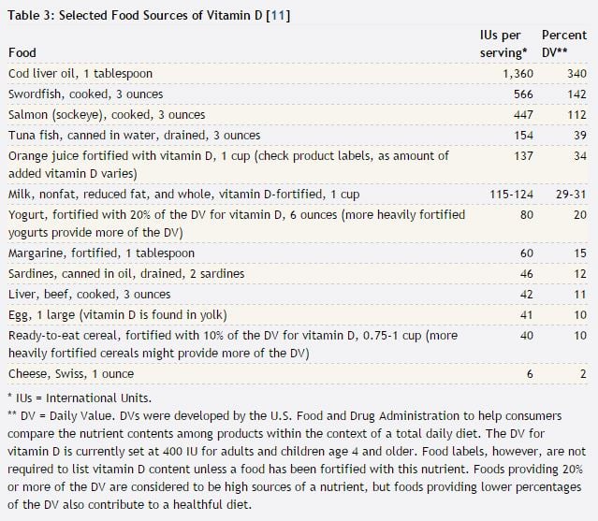Click the 1,360 IU value cell
598x521 pixels.
518,74
